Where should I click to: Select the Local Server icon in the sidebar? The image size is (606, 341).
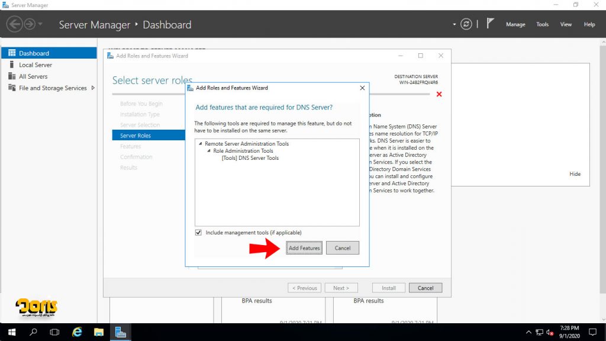click(12, 65)
